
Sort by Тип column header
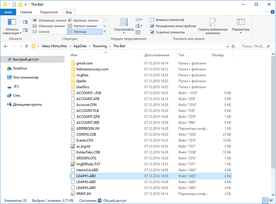193,55
